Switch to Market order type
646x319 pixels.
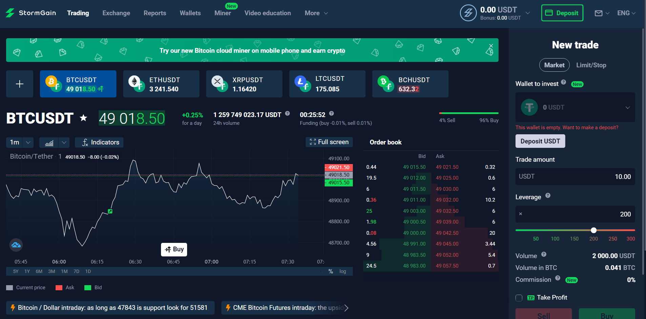click(554, 65)
